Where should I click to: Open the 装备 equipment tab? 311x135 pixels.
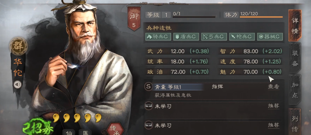point(295,58)
